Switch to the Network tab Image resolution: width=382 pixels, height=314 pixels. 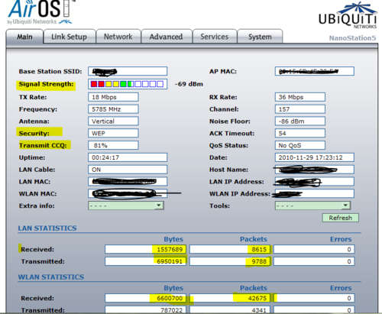(x=118, y=37)
